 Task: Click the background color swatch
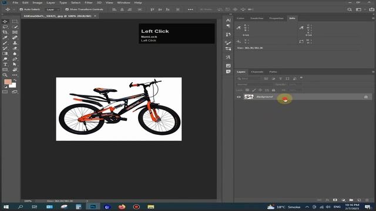tap(13, 85)
